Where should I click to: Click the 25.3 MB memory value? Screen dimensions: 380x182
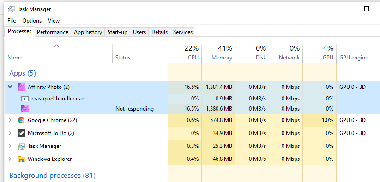tap(223, 146)
